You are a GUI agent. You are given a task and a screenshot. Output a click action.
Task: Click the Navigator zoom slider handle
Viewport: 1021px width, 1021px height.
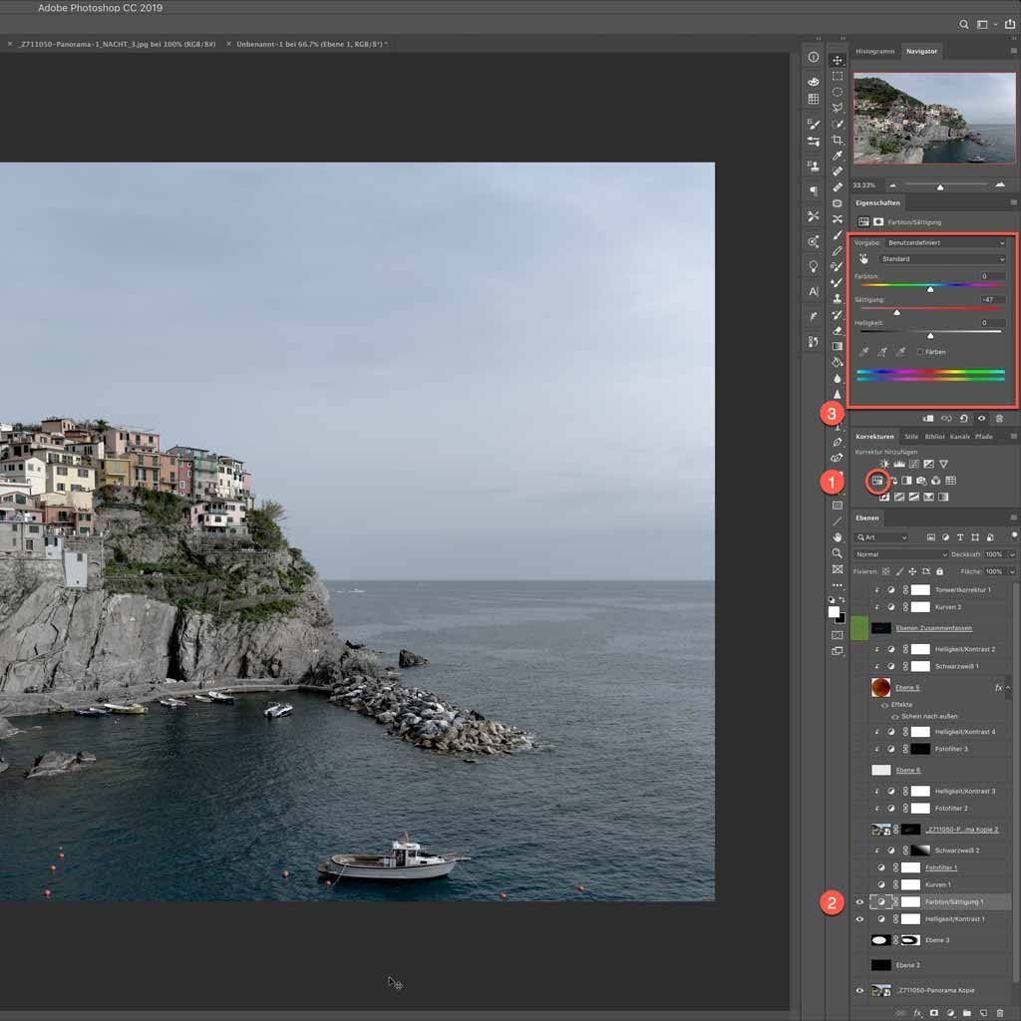click(x=939, y=187)
